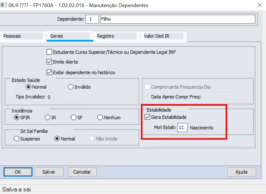
Task: Select Normal under Estado Saúde
Action: tap(28, 87)
